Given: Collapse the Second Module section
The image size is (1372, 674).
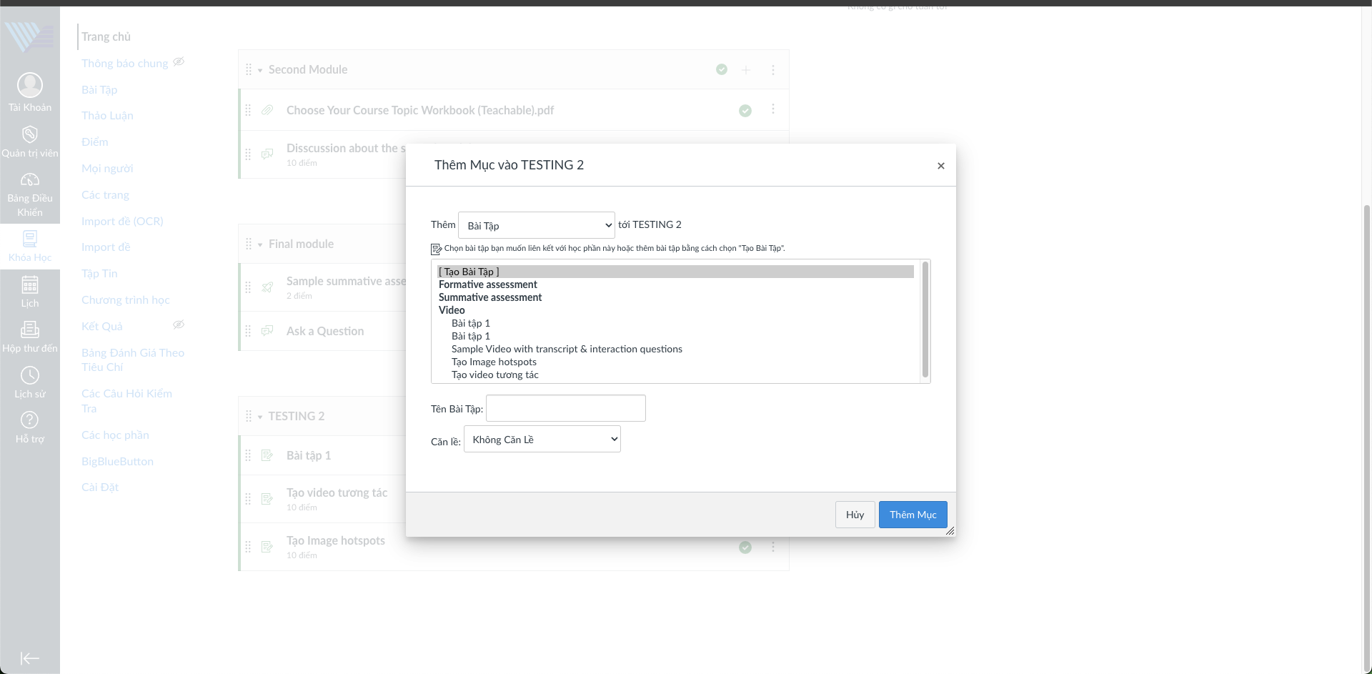Looking at the screenshot, I should (x=260, y=70).
